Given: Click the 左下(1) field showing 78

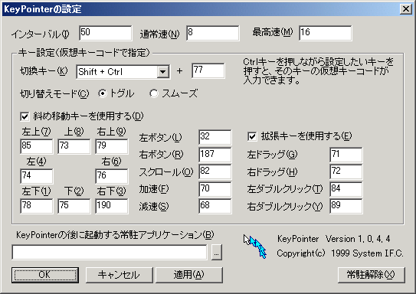Looking at the screenshot, I should [36, 206].
